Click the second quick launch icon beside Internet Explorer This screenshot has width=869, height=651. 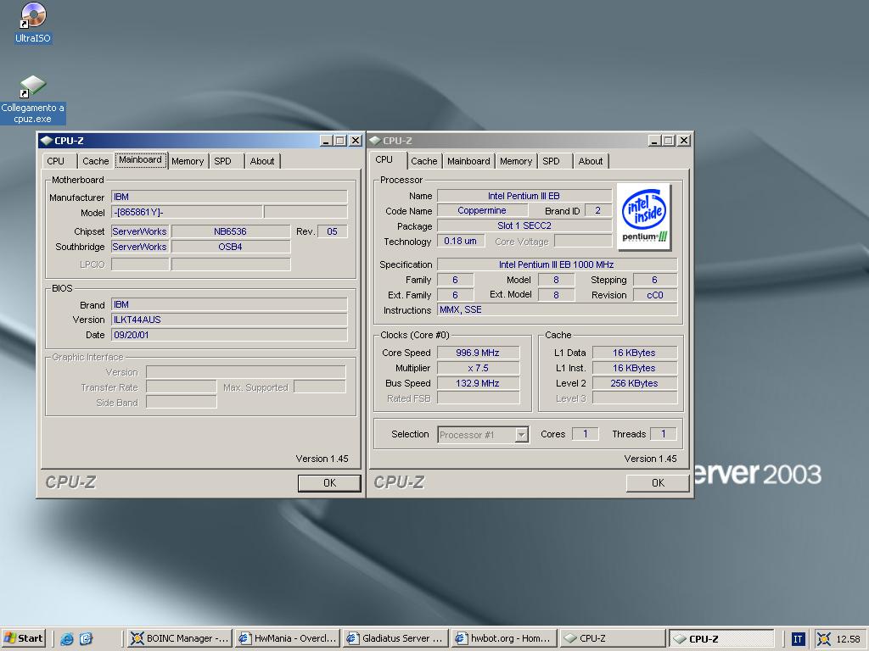pos(86,638)
